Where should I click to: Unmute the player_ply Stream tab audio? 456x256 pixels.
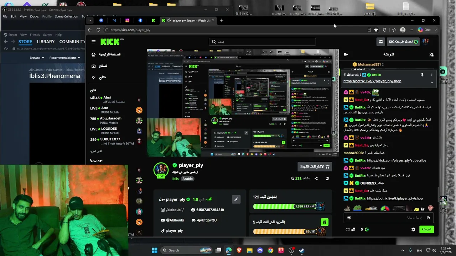169,21
